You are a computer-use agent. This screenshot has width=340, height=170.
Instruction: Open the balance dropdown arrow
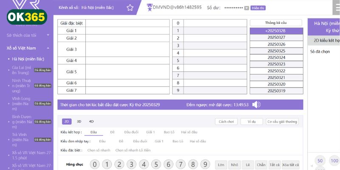click(x=246, y=8)
